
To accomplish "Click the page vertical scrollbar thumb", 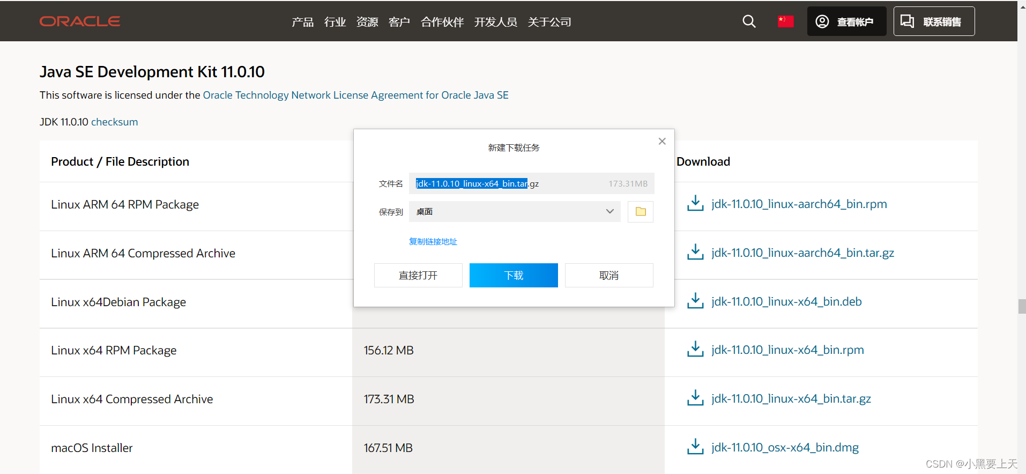I will (1022, 306).
